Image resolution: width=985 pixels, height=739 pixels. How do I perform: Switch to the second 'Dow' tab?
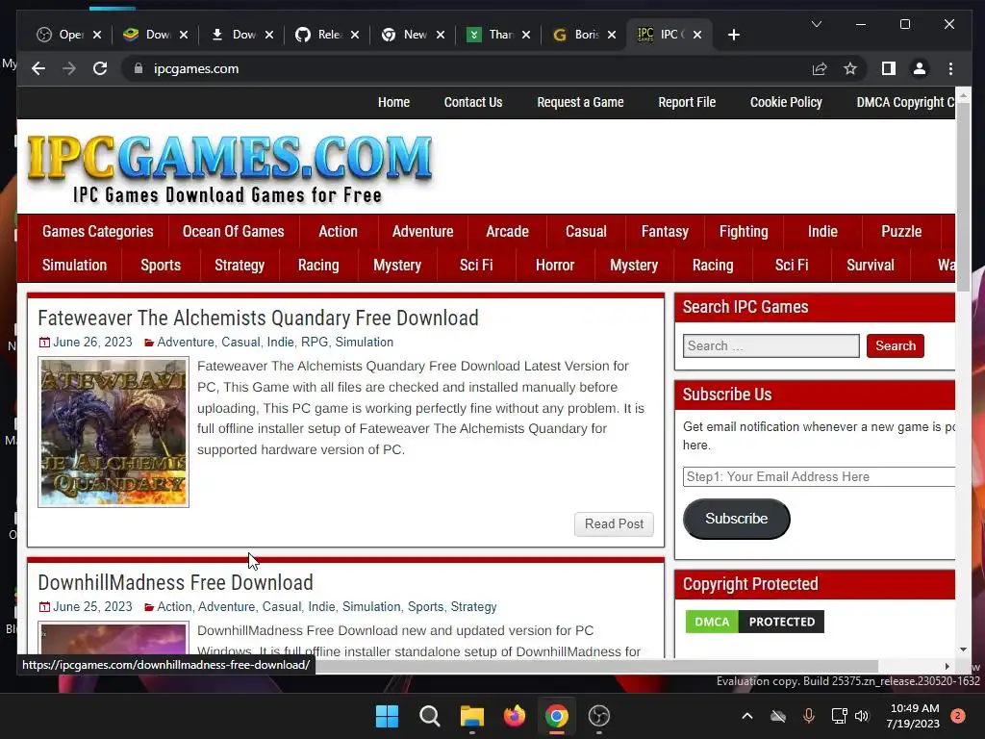(x=236, y=35)
